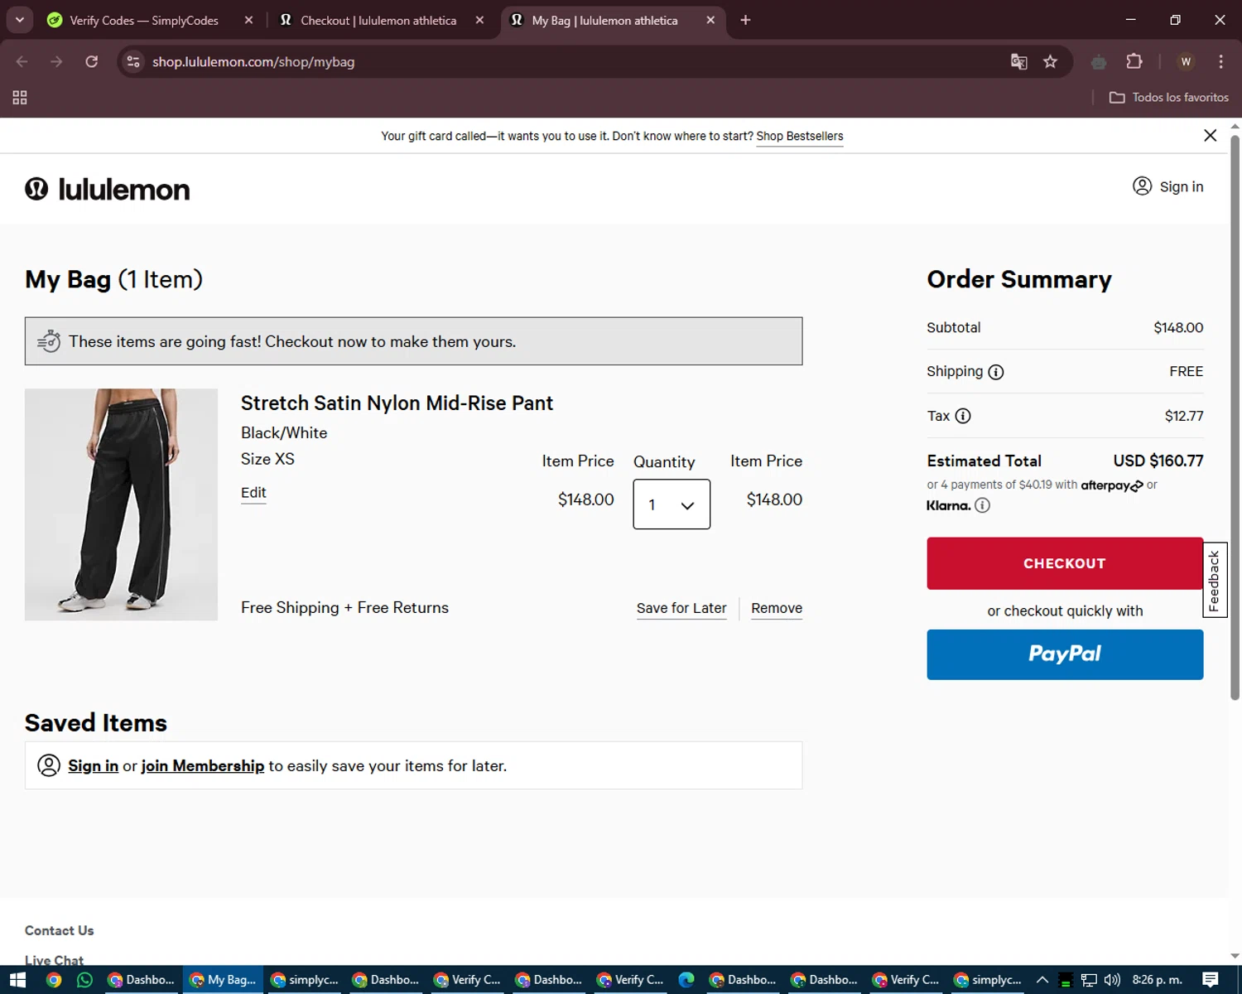The height and width of the screenshot is (994, 1242).
Task: Click Save for Later link
Action: tap(681, 608)
